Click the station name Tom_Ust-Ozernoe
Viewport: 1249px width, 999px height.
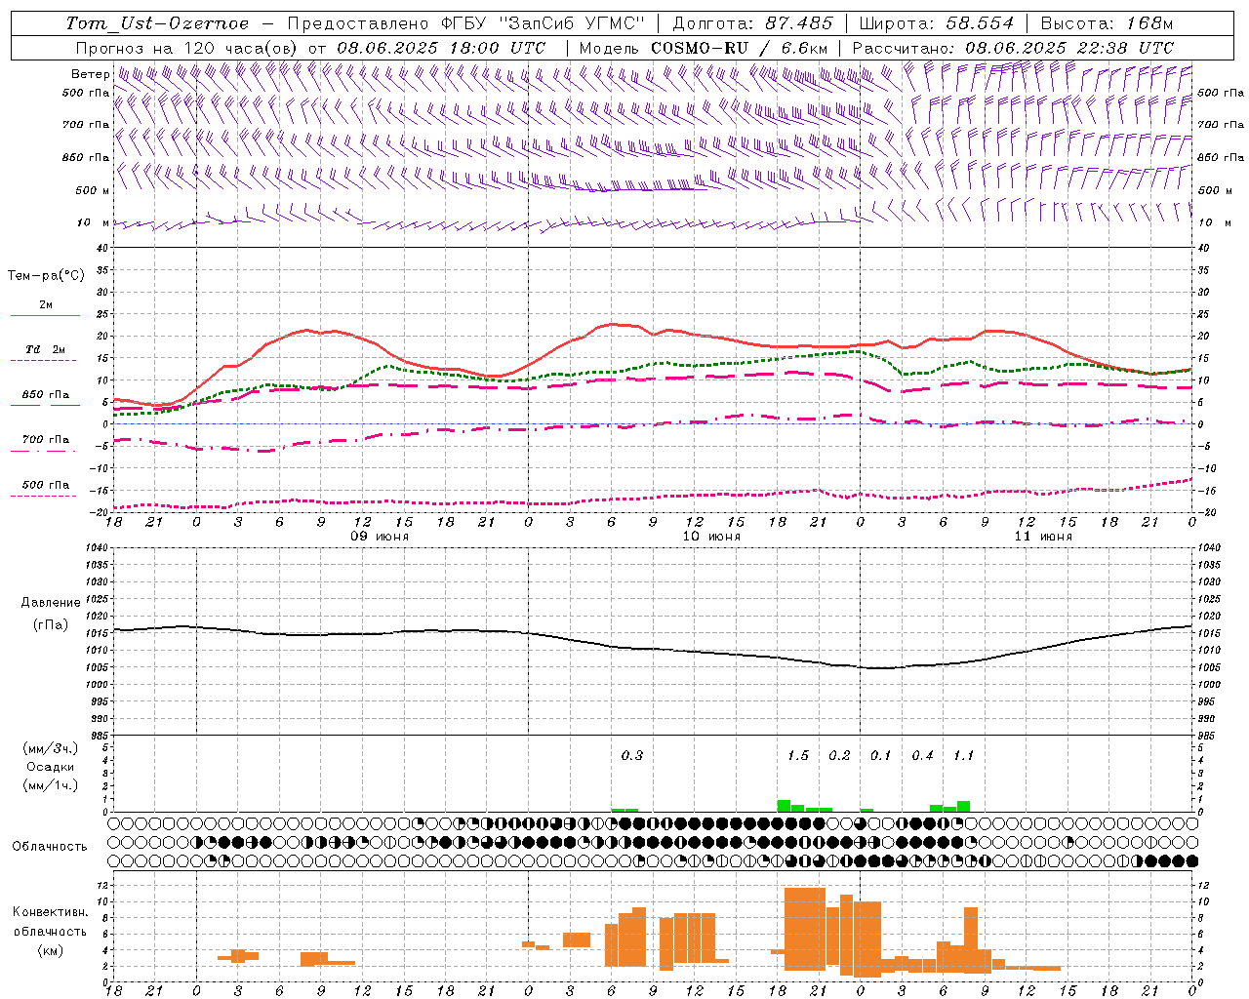[x=157, y=23]
